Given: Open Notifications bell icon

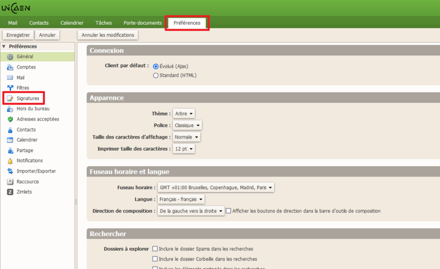Looking at the screenshot, I should [x=10, y=161].
